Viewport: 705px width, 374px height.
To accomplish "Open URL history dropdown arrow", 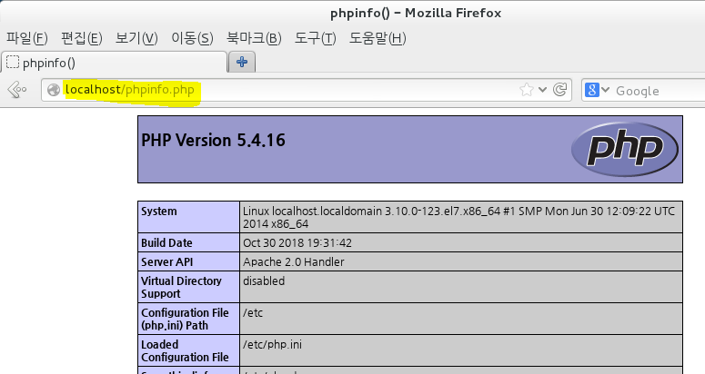I will (543, 90).
